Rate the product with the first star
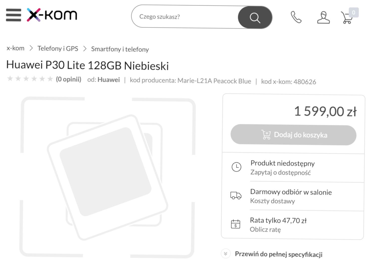The height and width of the screenshot is (263, 368). pos(10,79)
